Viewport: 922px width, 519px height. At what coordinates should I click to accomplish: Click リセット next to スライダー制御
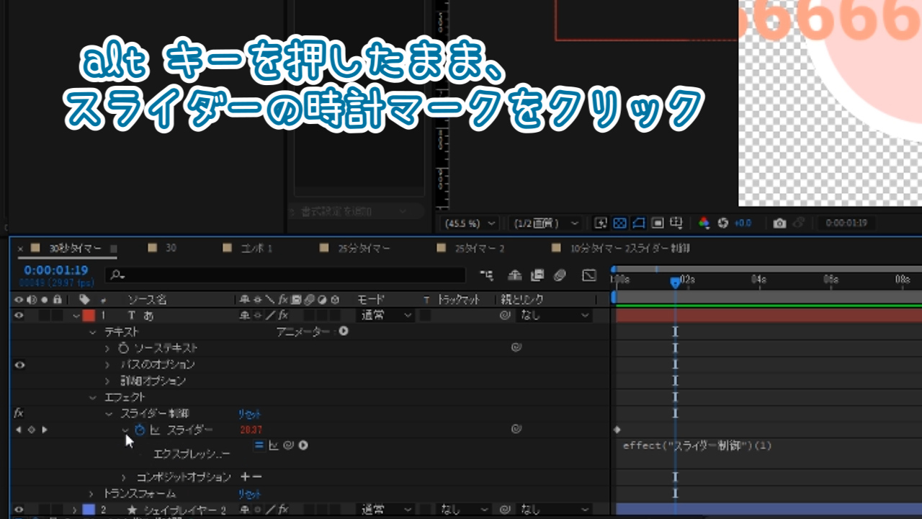(x=249, y=414)
